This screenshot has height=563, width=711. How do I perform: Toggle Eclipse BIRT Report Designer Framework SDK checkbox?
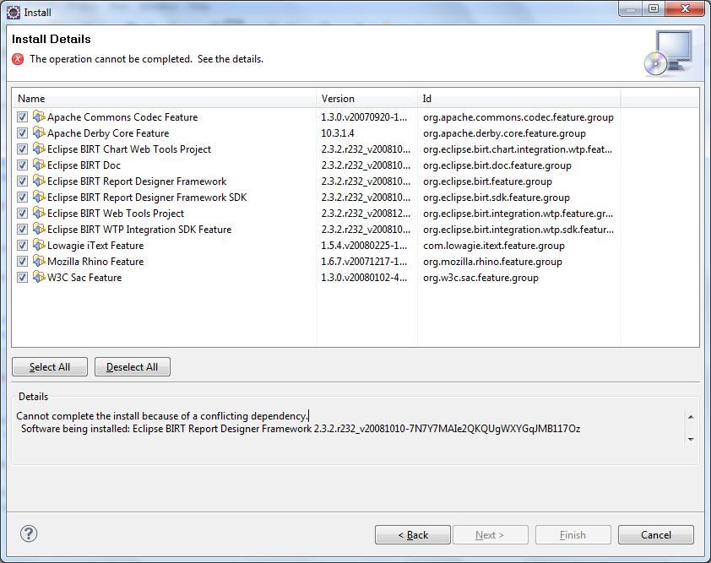coord(22,198)
